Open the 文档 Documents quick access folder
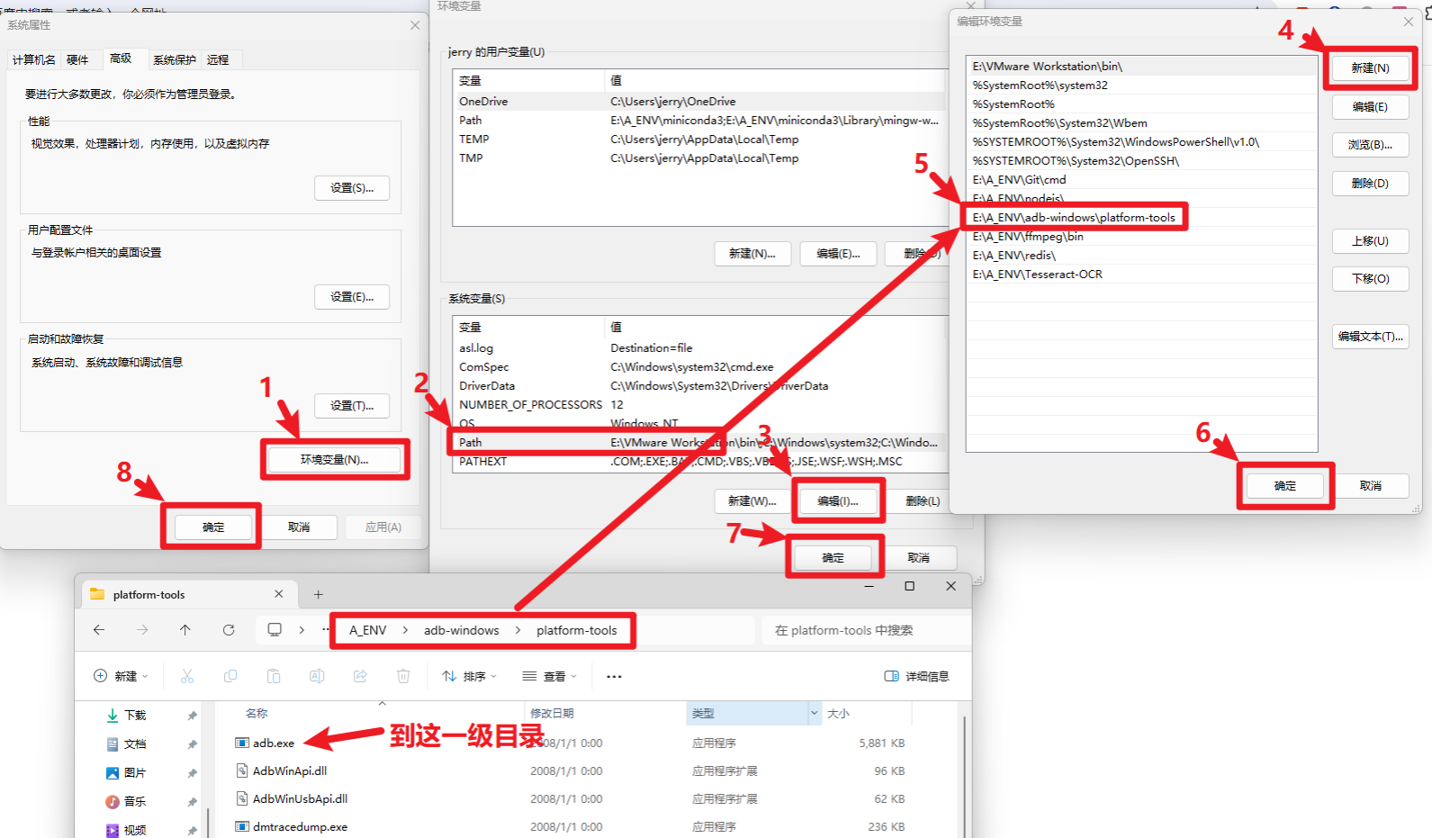 pyautogui.click(x=135, y=743)
